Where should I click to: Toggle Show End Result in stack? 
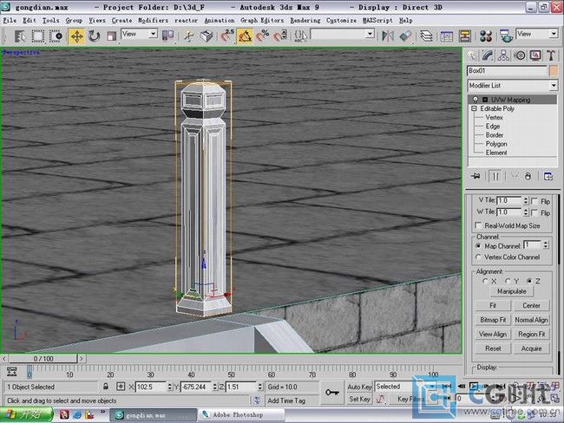click(496, 177)
